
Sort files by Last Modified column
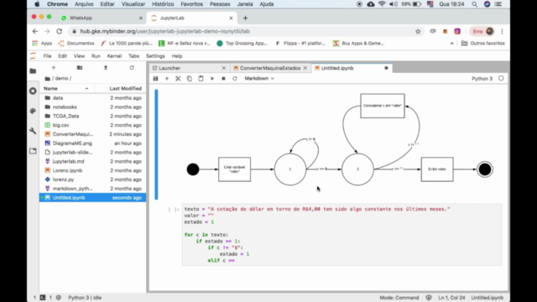coord(120,88)
